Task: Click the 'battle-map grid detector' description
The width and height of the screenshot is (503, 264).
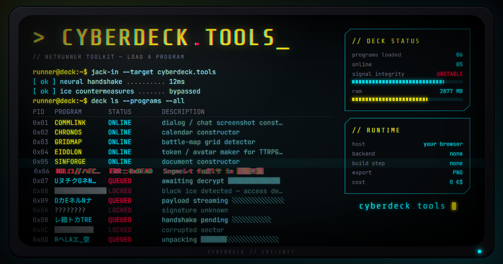Action: pos(208,142)
